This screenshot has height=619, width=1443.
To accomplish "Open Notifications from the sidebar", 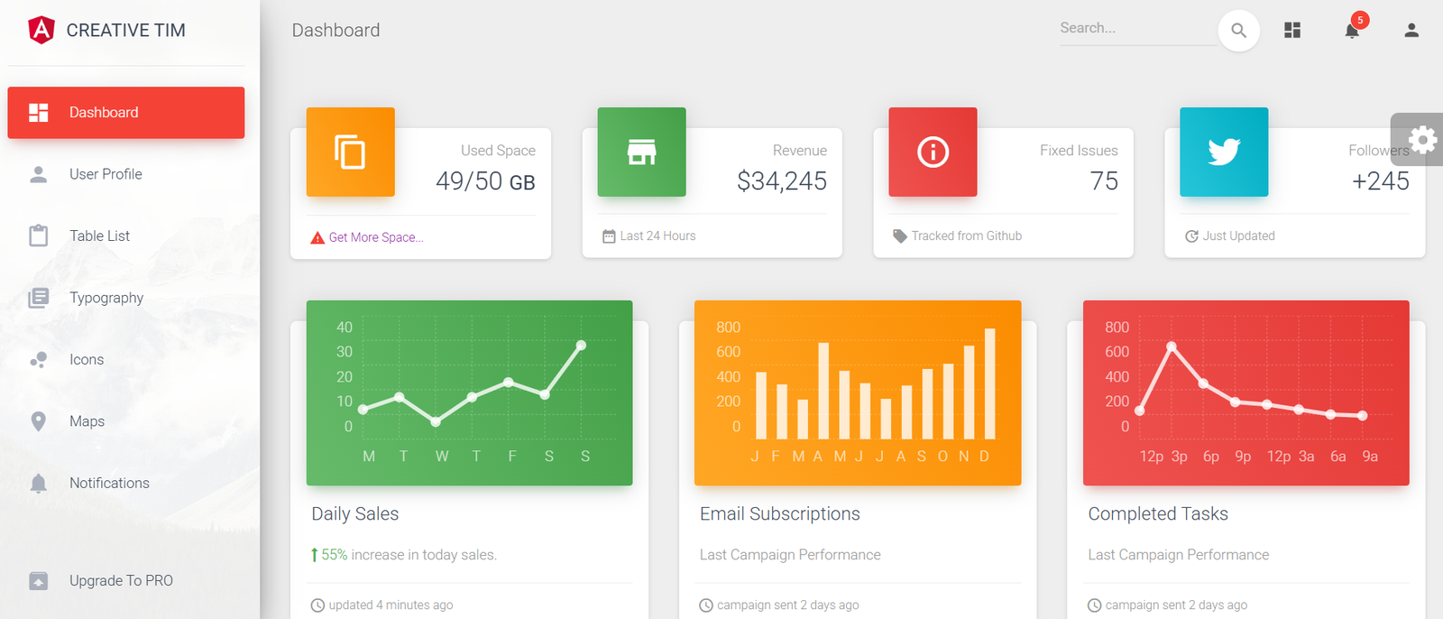I will [126, 483].
